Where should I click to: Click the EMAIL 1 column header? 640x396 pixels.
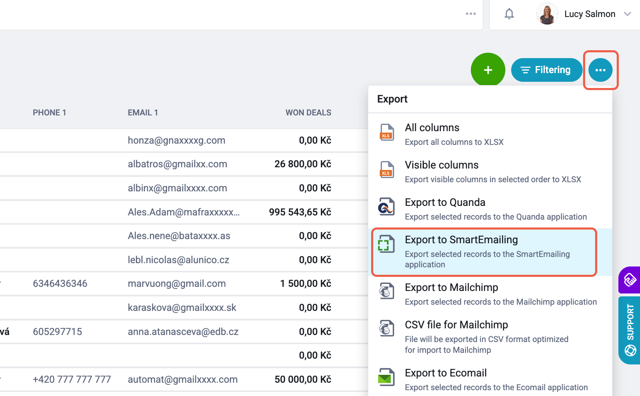[x=143, y=112]
